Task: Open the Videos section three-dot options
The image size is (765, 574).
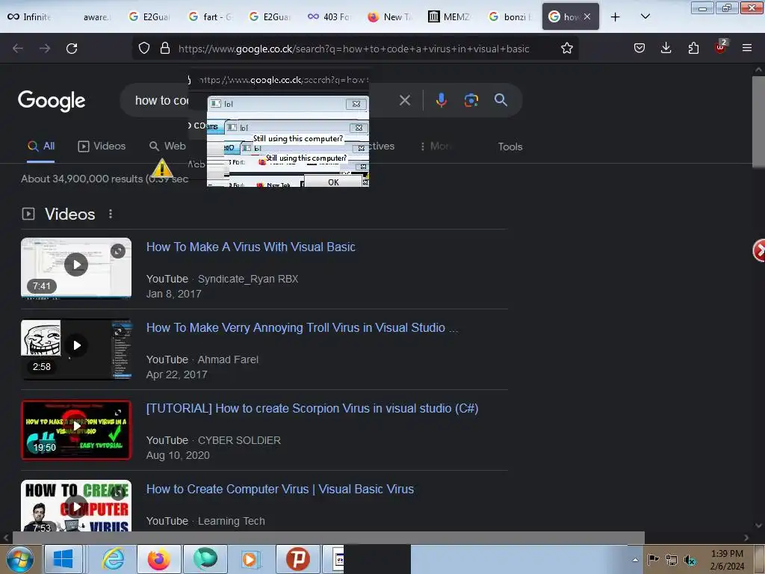Action: [111, 214]
